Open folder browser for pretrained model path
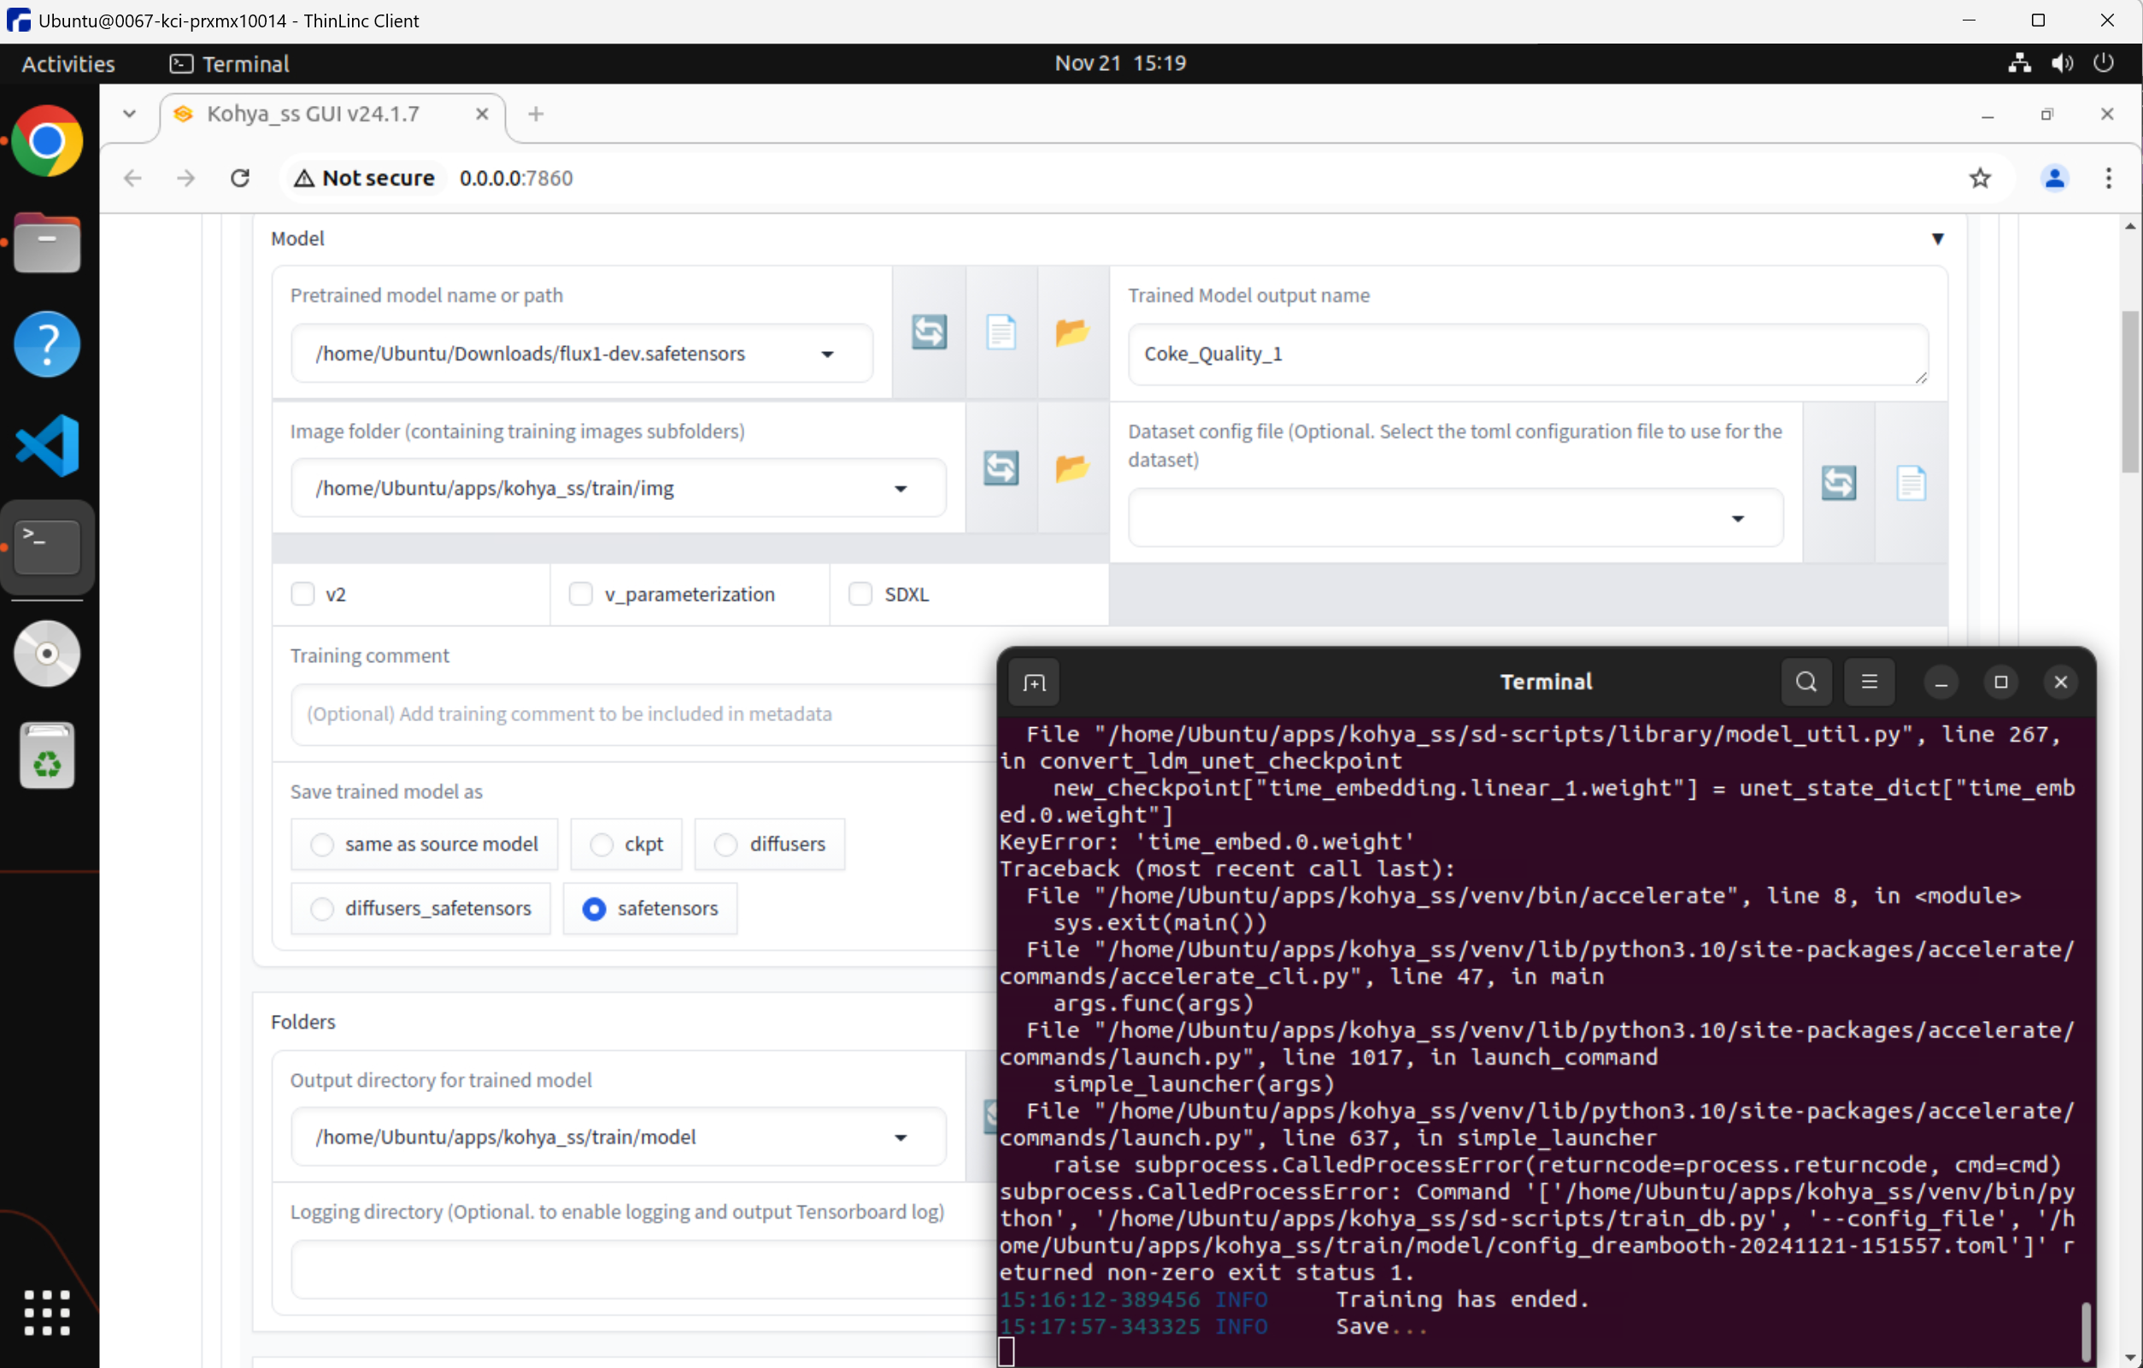 [x=1071, y=332]
